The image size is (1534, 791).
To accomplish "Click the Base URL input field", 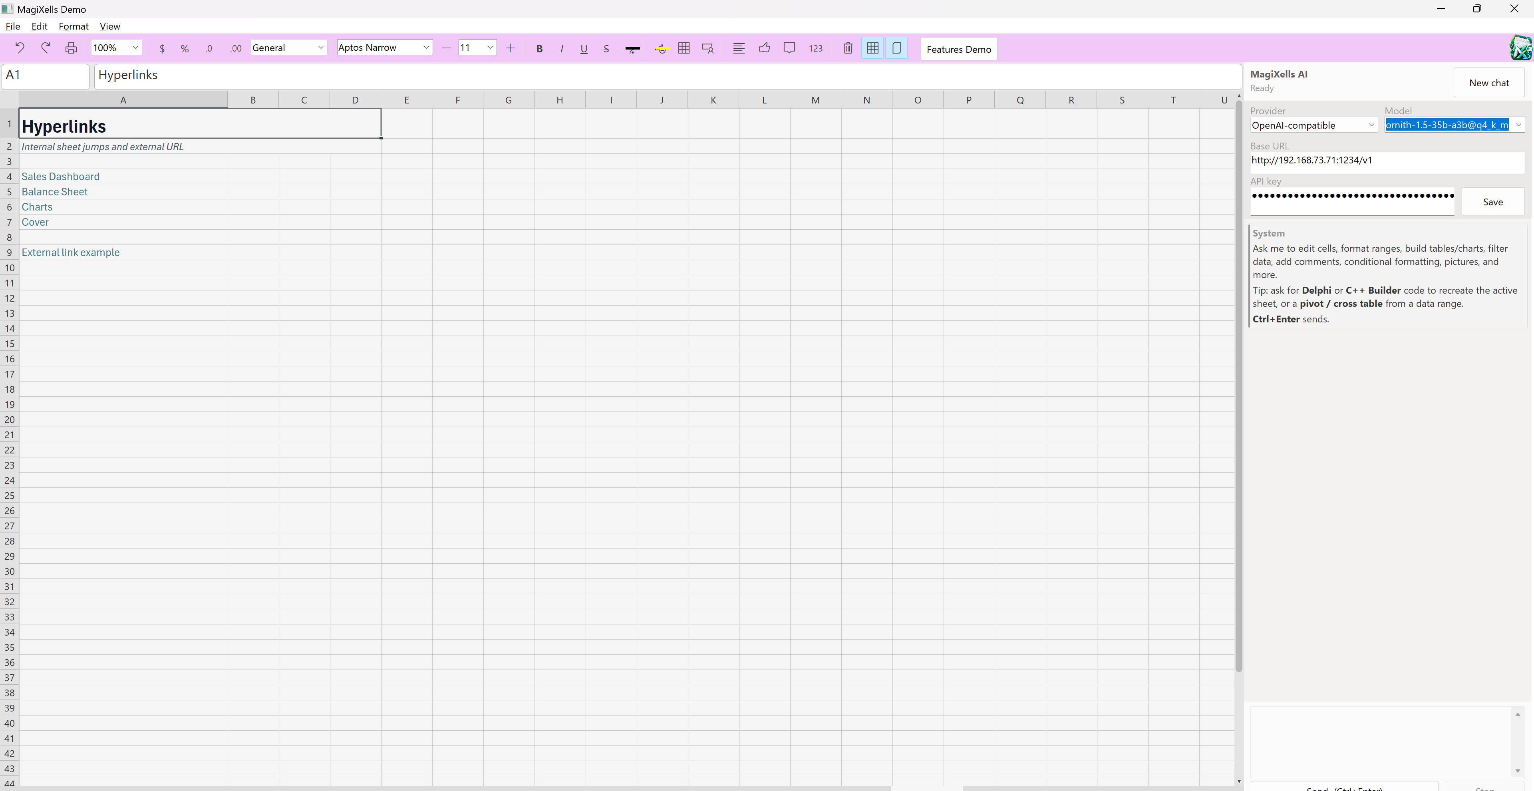I will [1387, 161].
